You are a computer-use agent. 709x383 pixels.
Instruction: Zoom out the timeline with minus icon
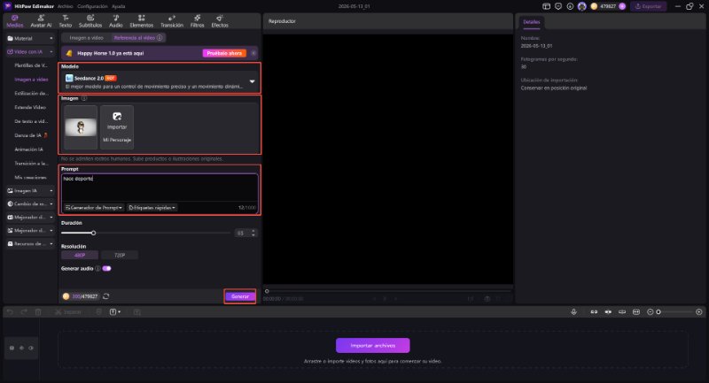pos(651,311)
